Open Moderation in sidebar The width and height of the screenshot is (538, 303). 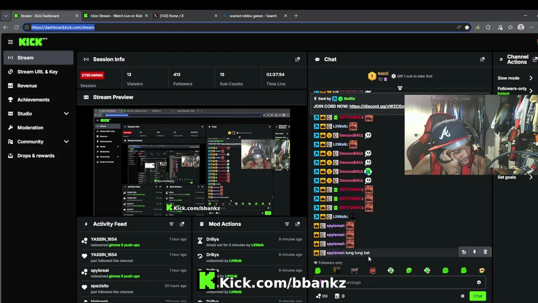tap(38, 128)
